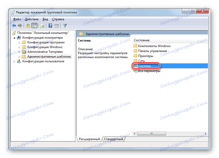Image resolution: width=219 pixels, height=158 pixels.
Task: Maximize the Group Policy Editor window
Action: tap(193, 11)
